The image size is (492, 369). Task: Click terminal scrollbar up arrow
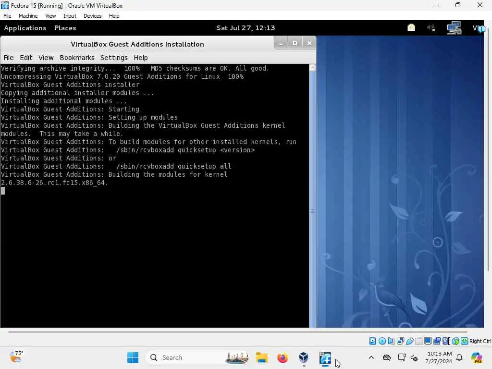(x=312, y=67)
